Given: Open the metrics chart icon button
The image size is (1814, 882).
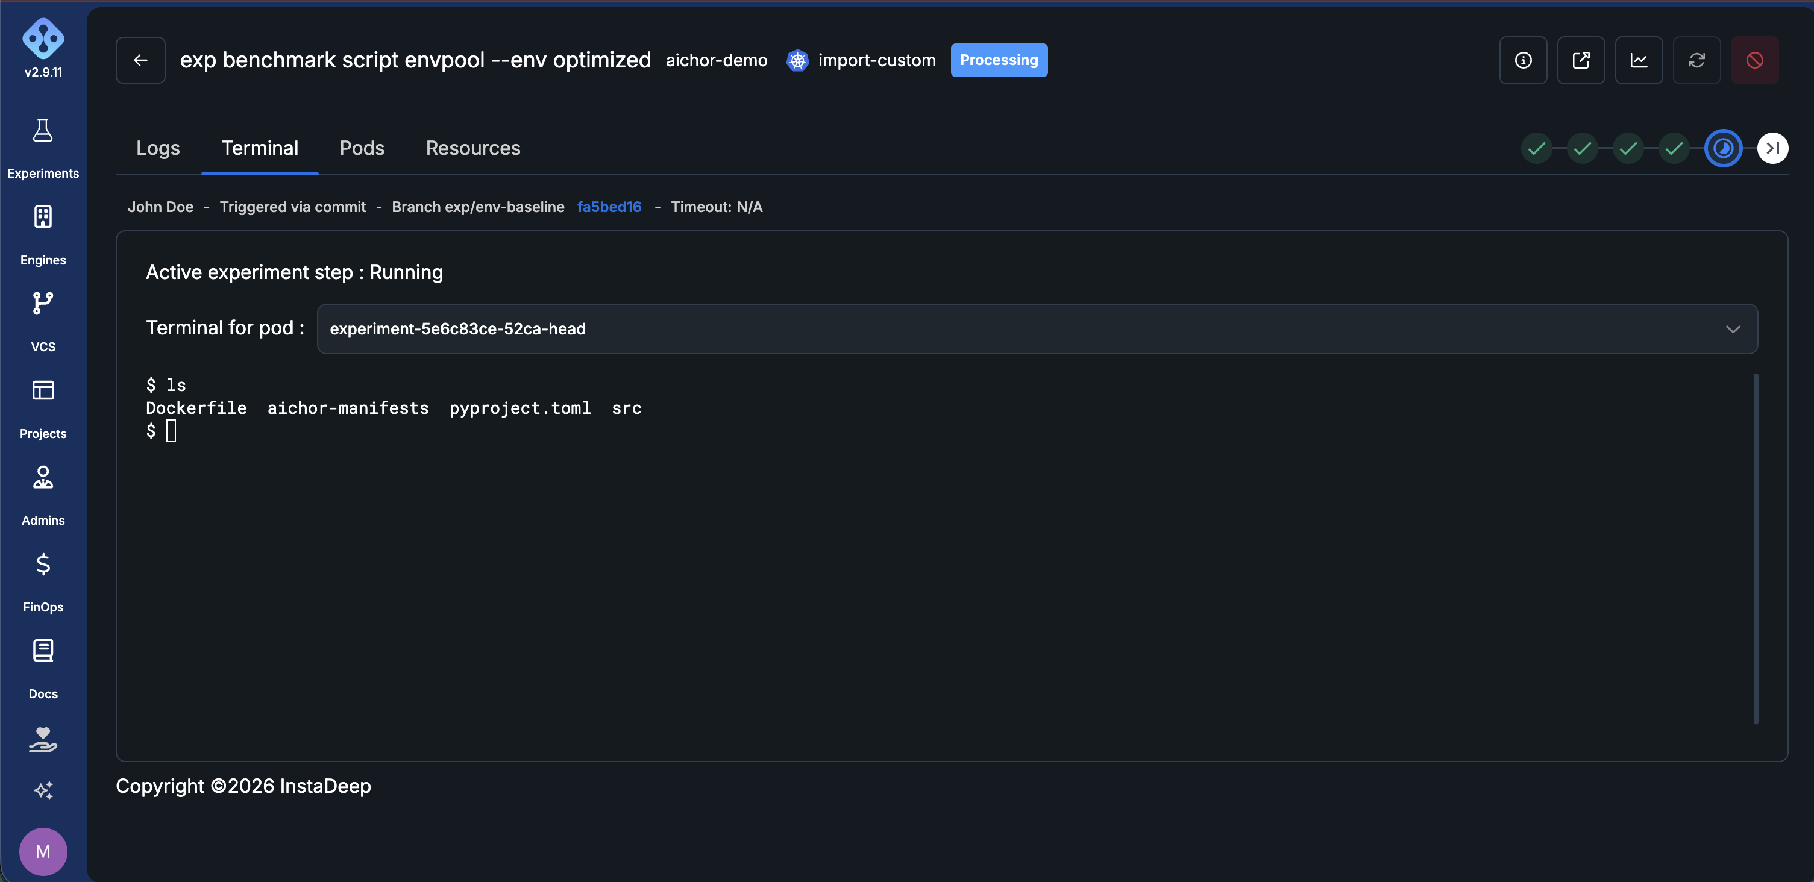Looking at the screenshot, I should pyautogui.click(x=1639, y=60).
